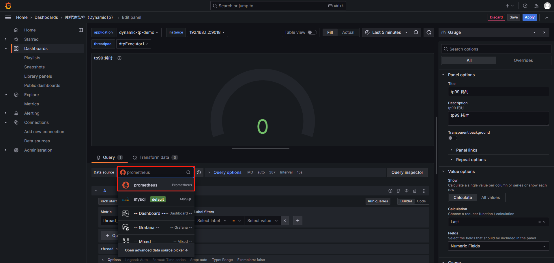Expand the Panel links section
This screenshot has width=554, height=263.
tap(467, 150)
